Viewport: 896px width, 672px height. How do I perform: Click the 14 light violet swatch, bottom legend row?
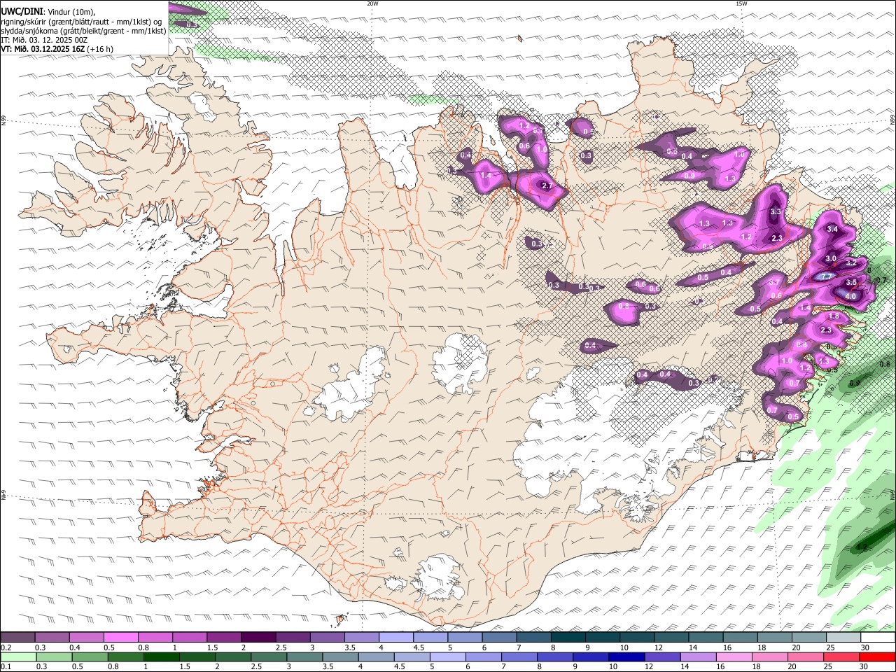[x=698, y=657]
